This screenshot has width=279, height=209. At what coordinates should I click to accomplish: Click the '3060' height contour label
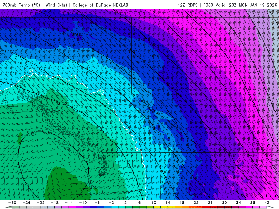76,35
